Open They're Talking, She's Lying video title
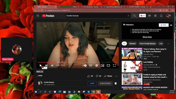This screenshot has width=176, height=99. point(155,50)
